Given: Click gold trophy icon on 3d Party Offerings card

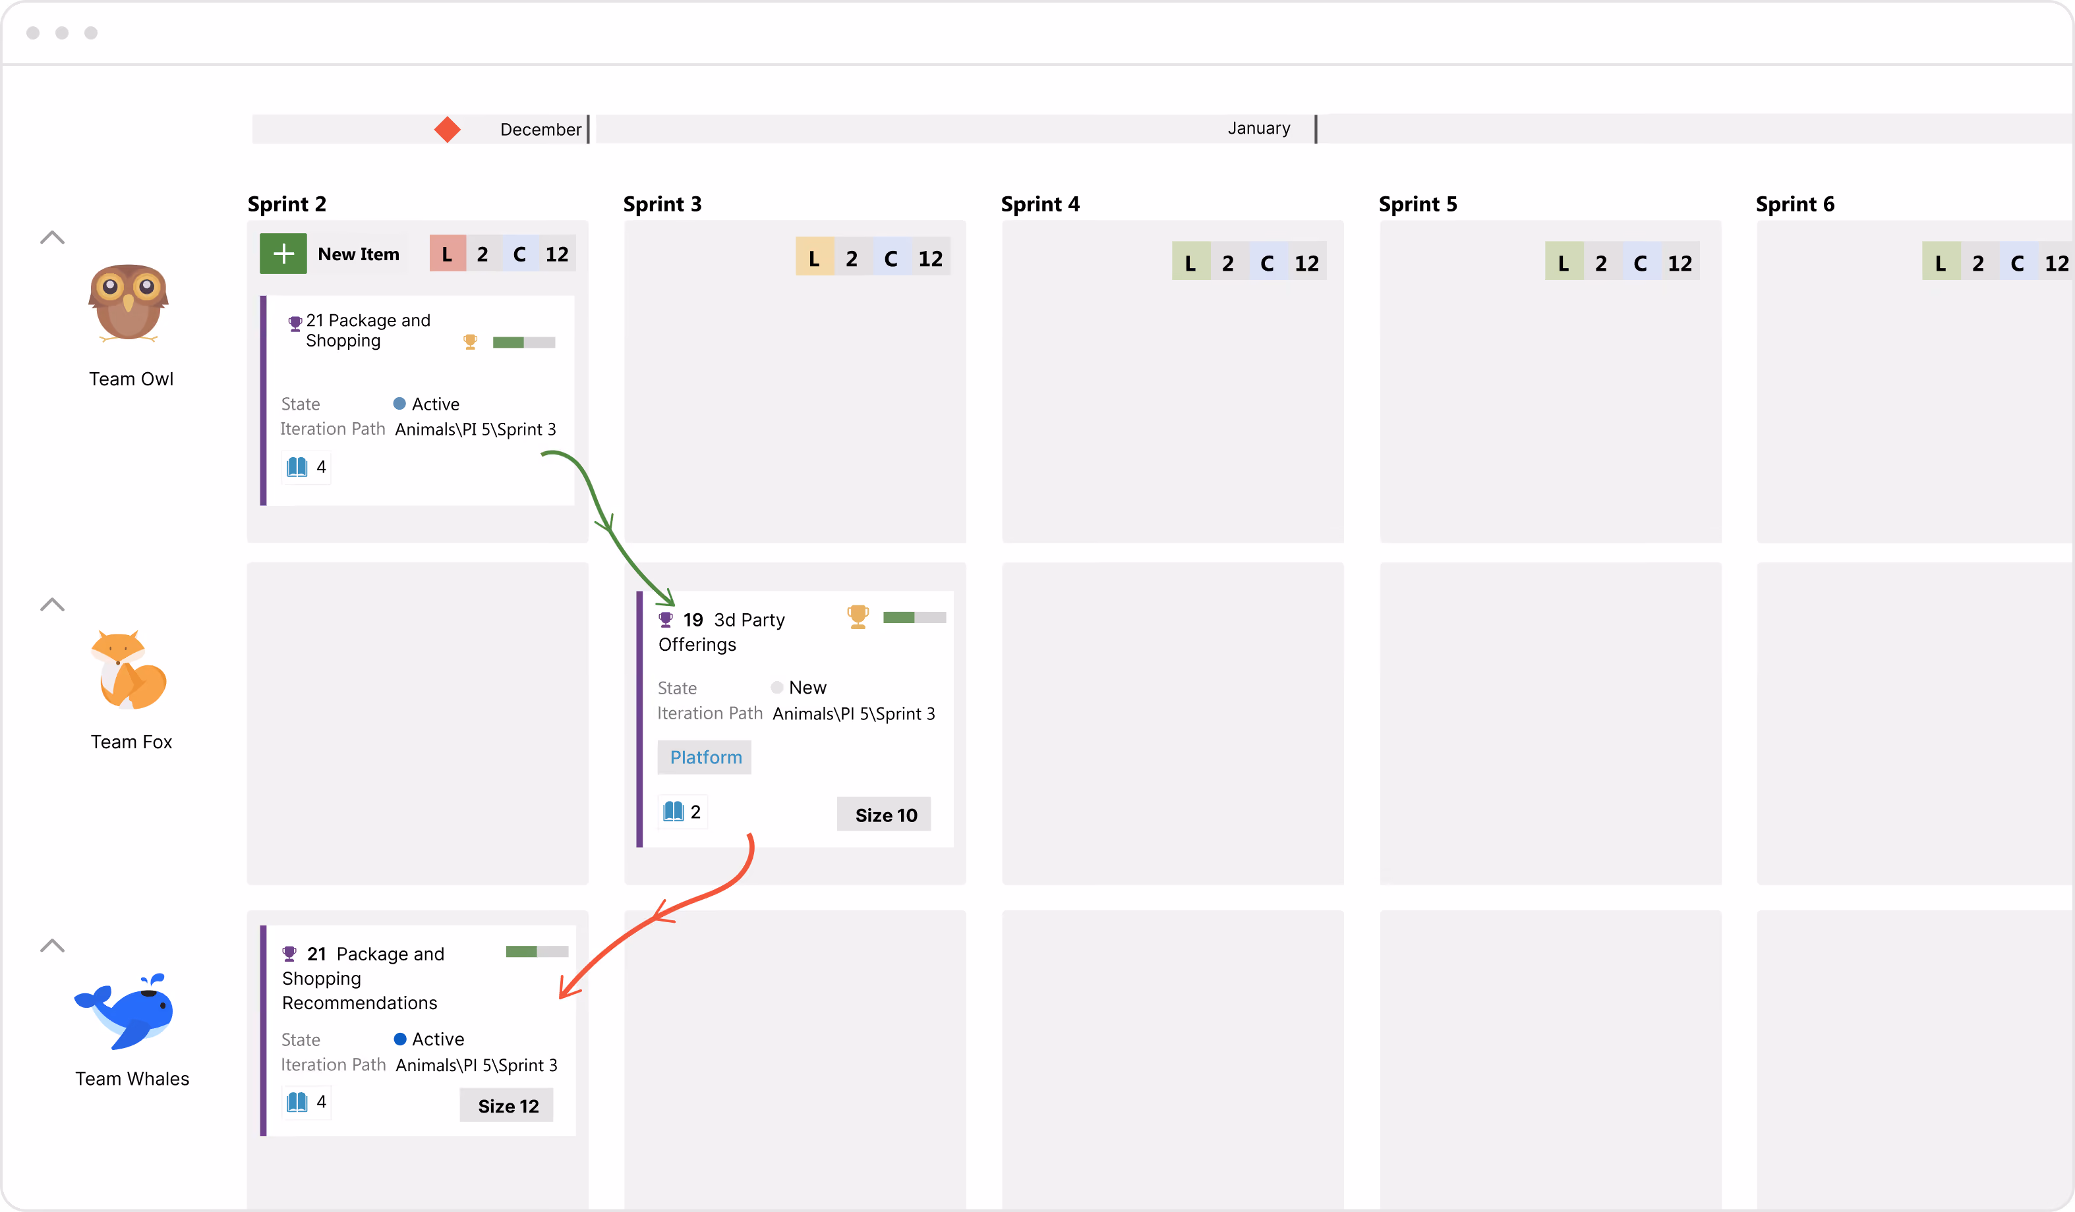Looking at the screenshot, I should click(858, 617).
